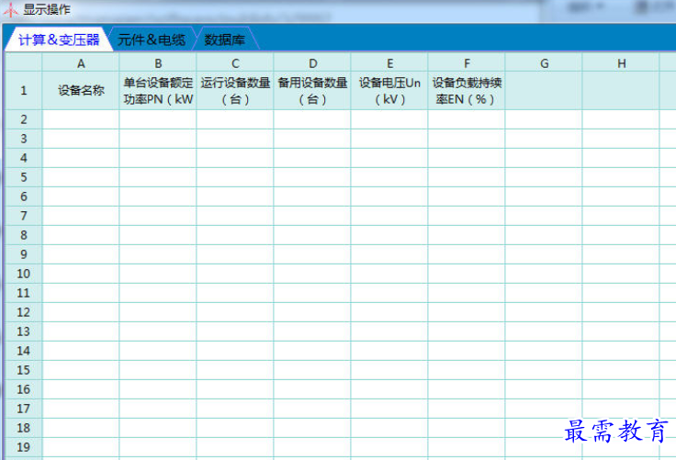Select row 16 header
Image resolution: width=676 pixels, height=460 pixels.
click(x=24, y=389)
